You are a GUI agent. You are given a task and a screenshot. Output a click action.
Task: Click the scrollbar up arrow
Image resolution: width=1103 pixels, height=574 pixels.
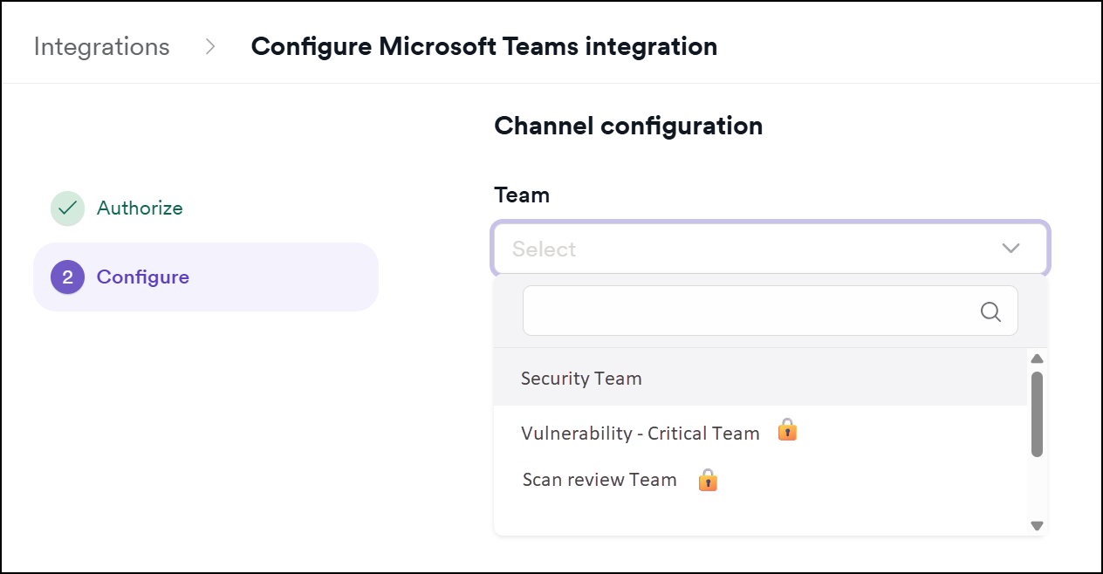(1037, 358)
